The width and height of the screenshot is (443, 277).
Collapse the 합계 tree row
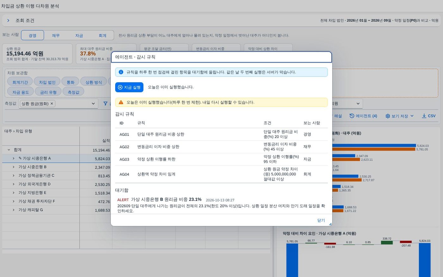coord(9,150)
